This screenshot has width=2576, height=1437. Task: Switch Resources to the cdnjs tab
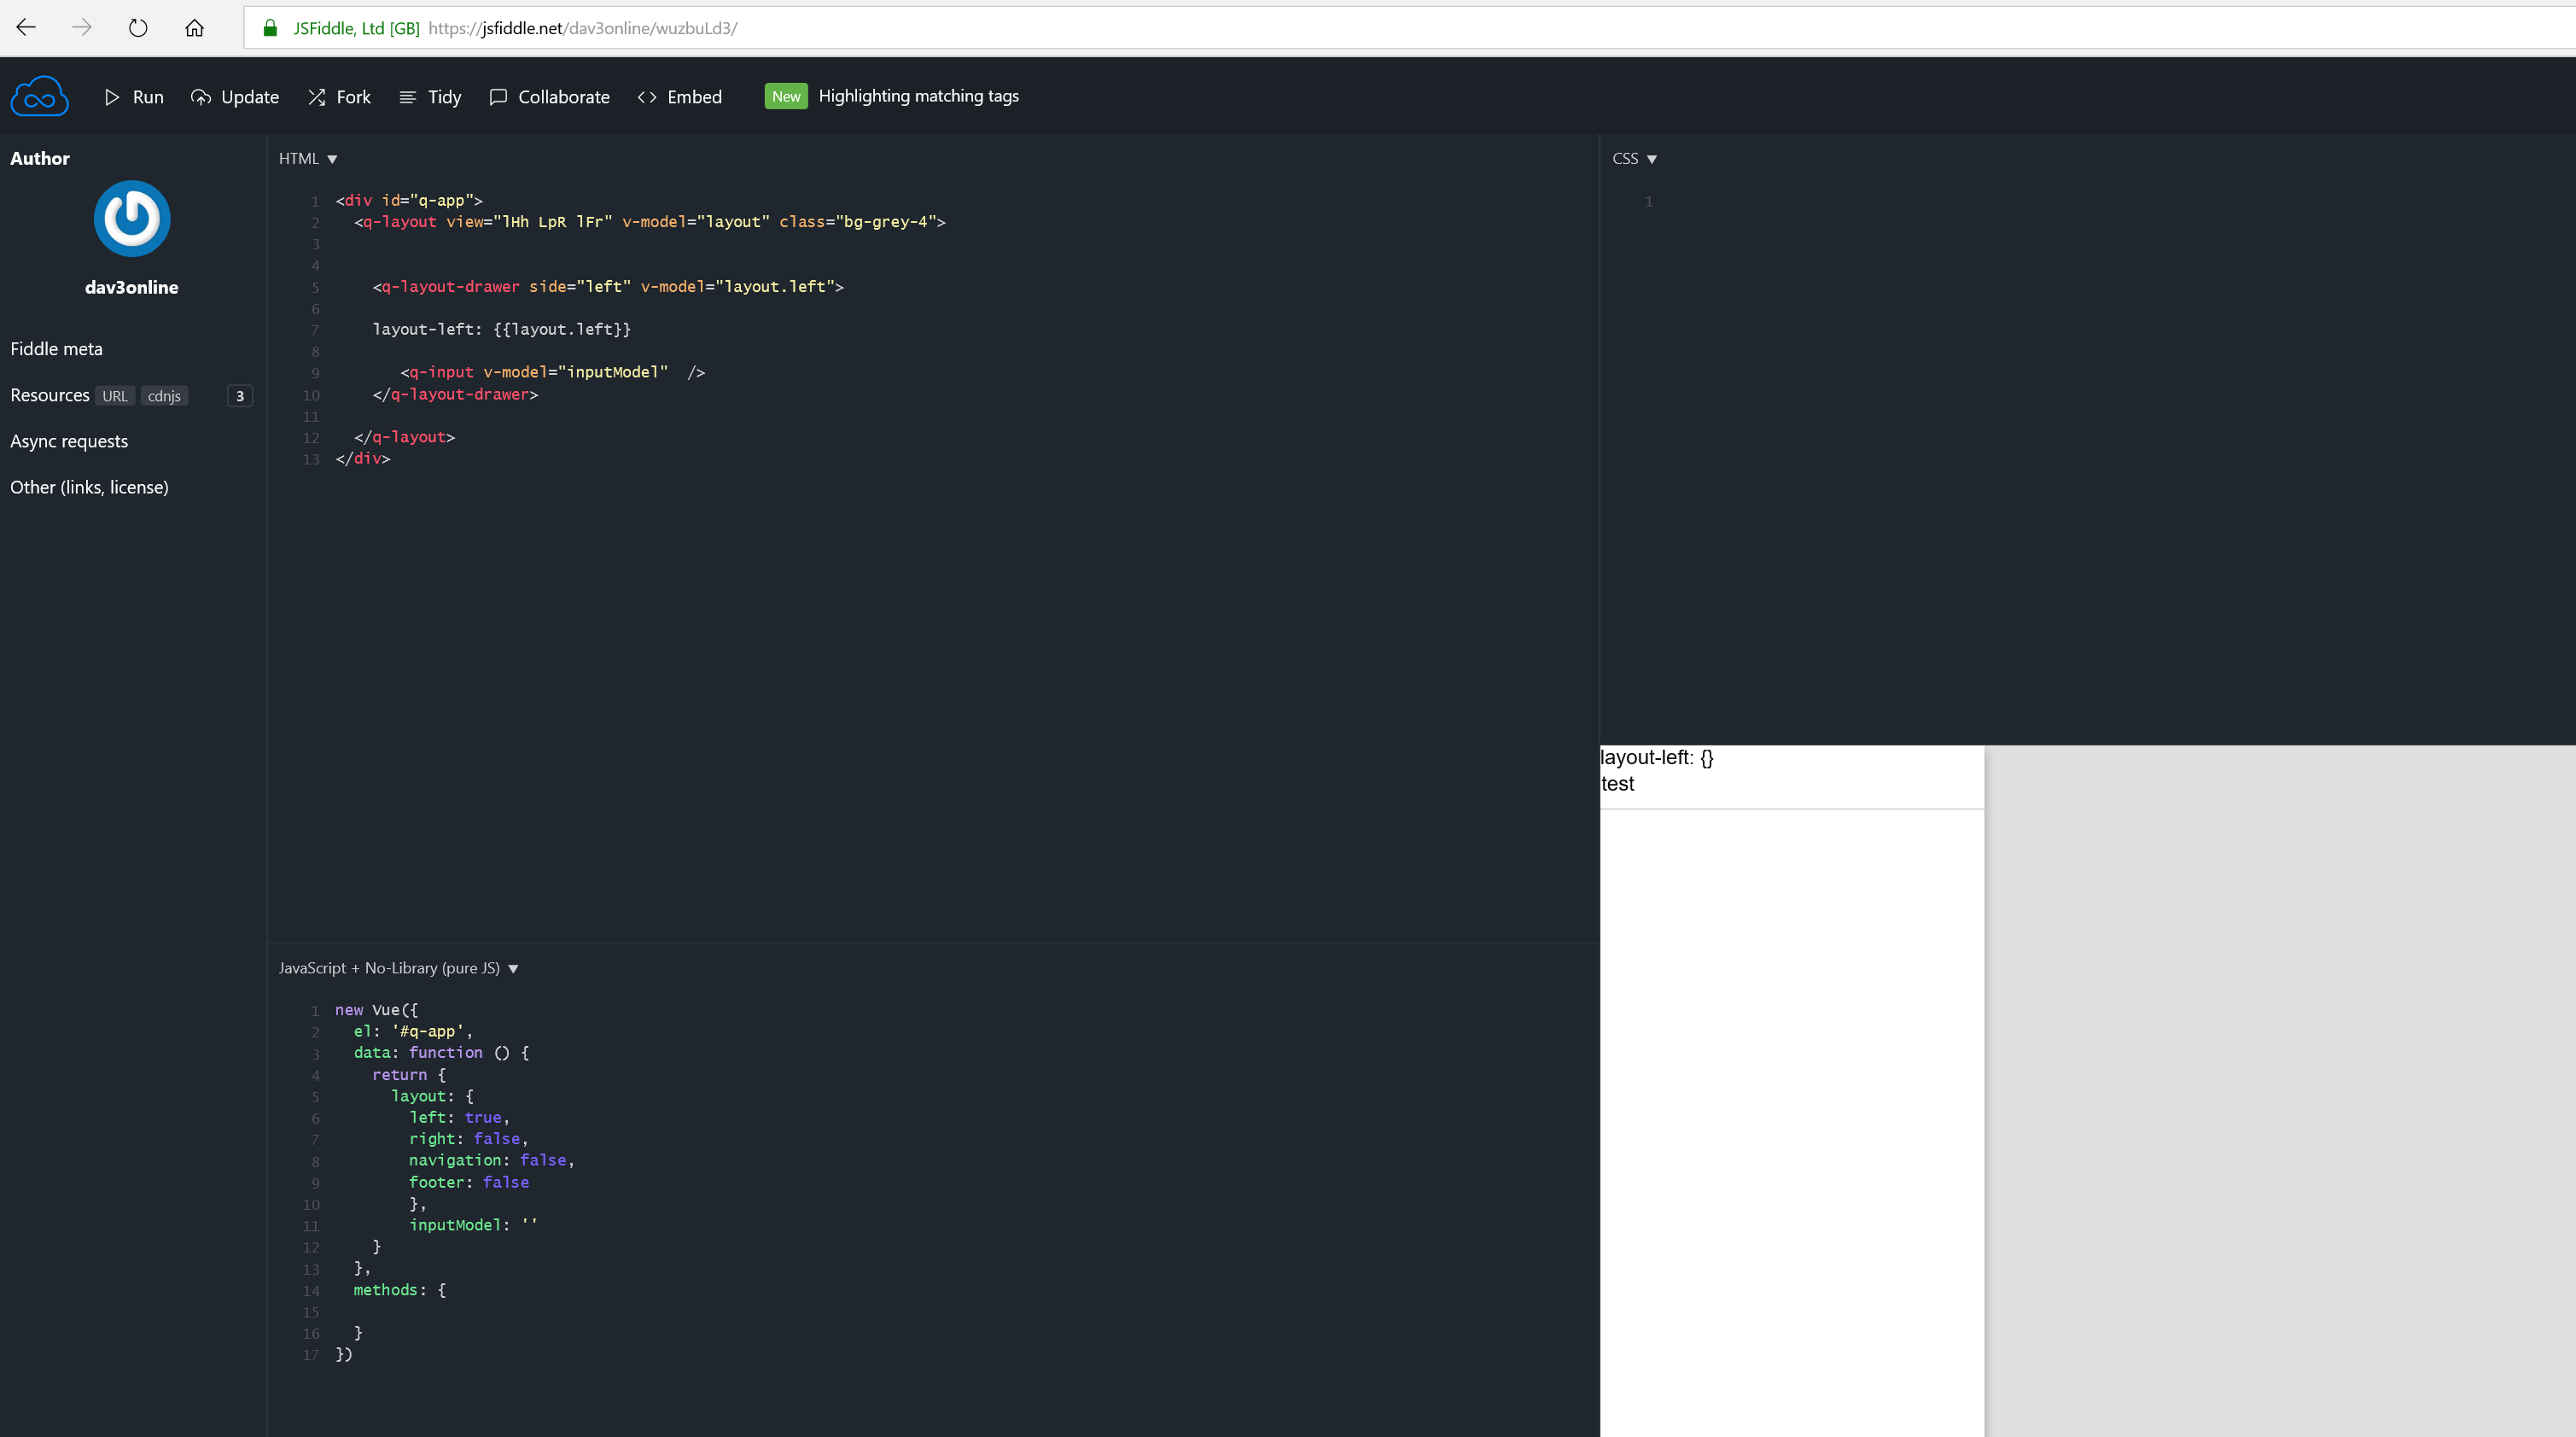tap(164, 396)
